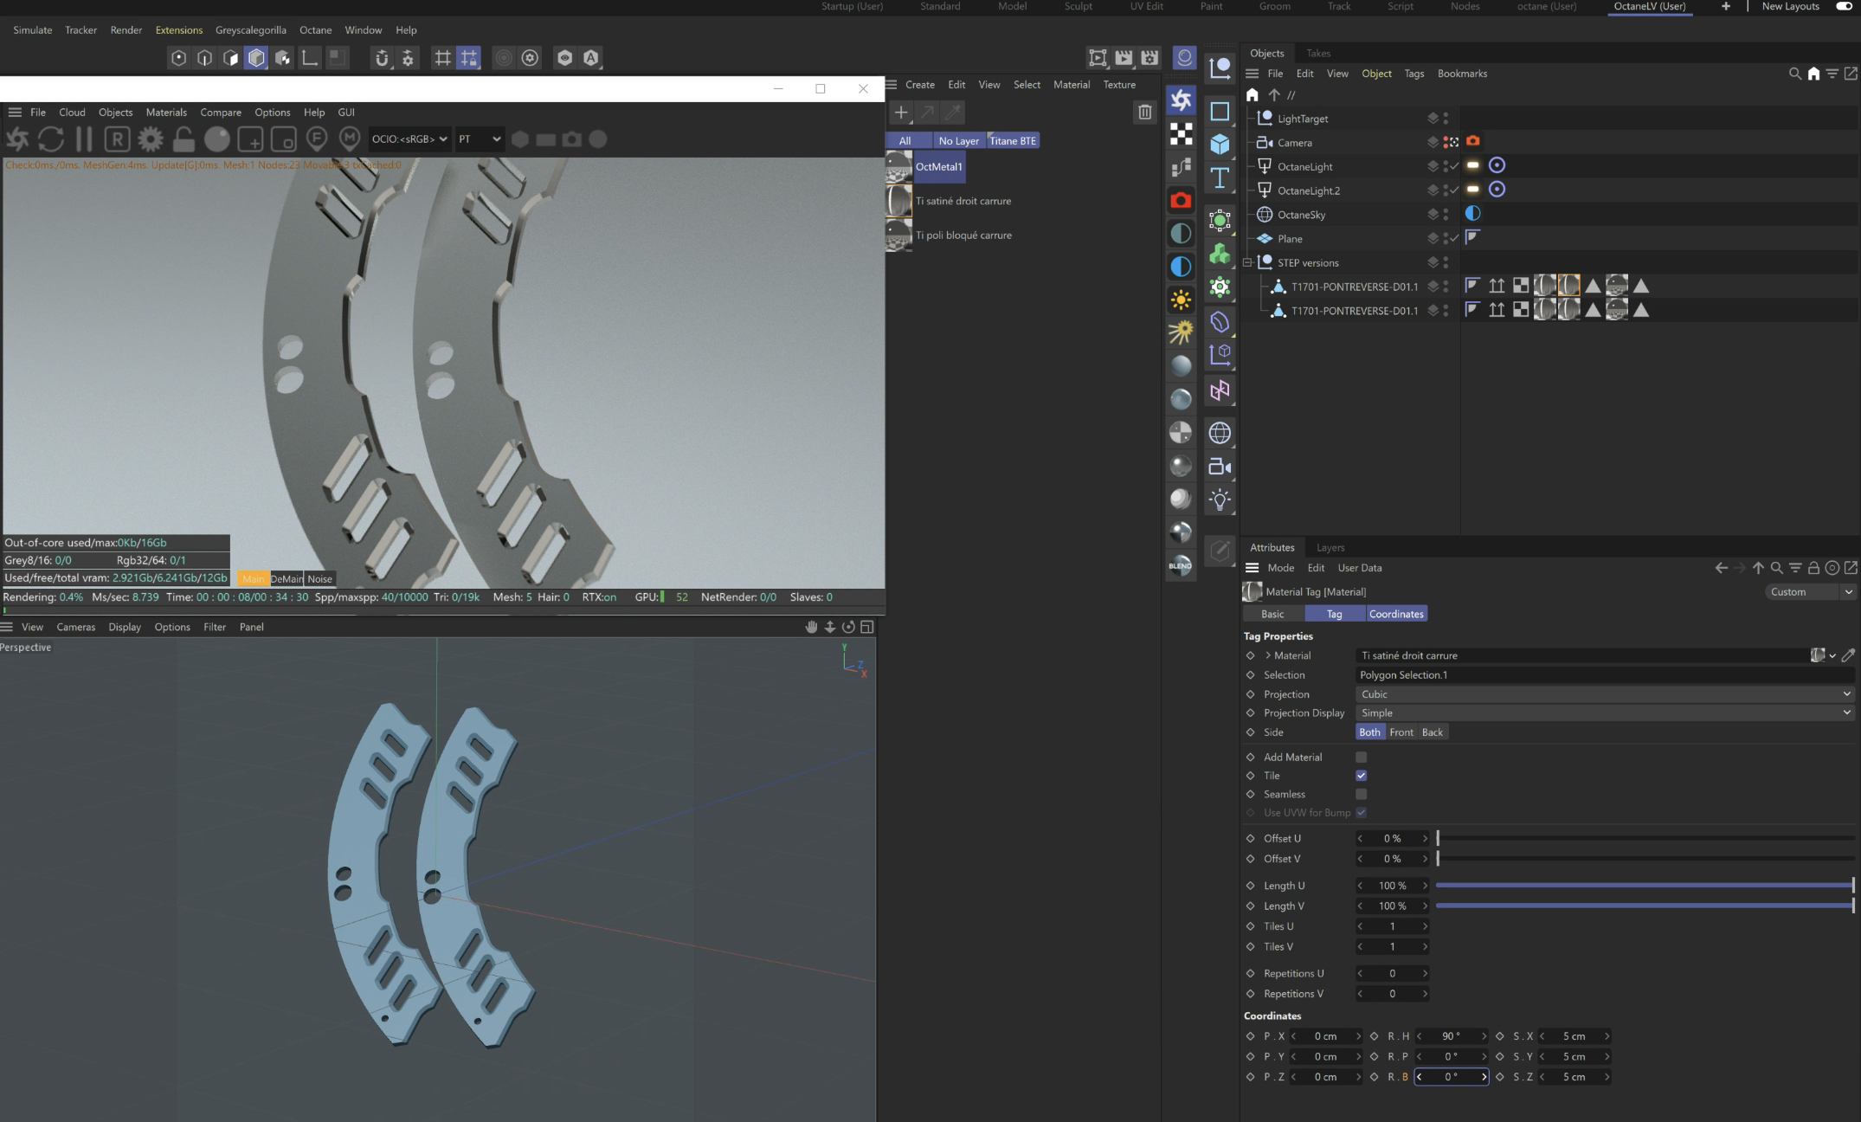
Task: Click the Octane sun light icon
Action: 1181,300
